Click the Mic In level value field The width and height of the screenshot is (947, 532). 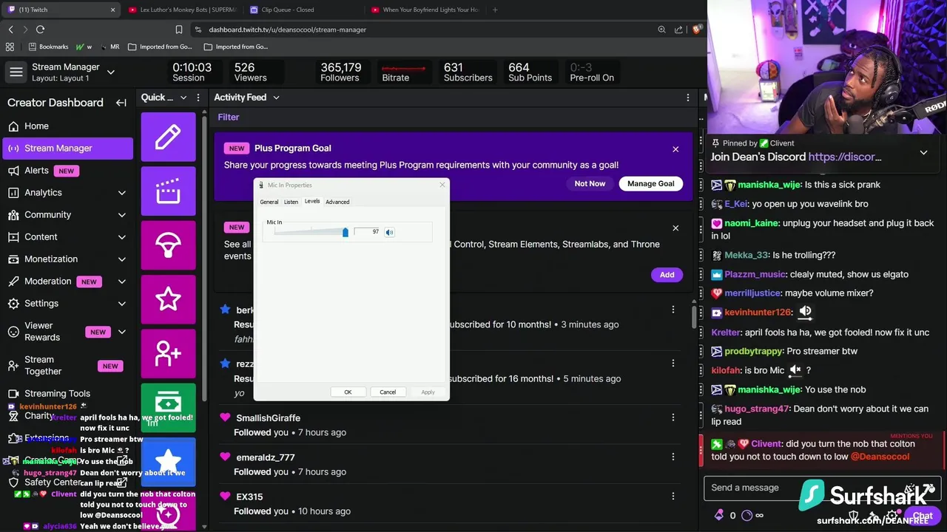click(367, 232)
